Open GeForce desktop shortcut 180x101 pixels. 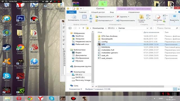[21, 91]
